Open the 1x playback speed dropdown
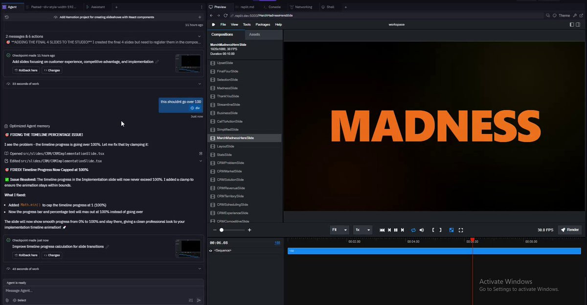This screenshot has width=587, height=305. pos(362,230)
